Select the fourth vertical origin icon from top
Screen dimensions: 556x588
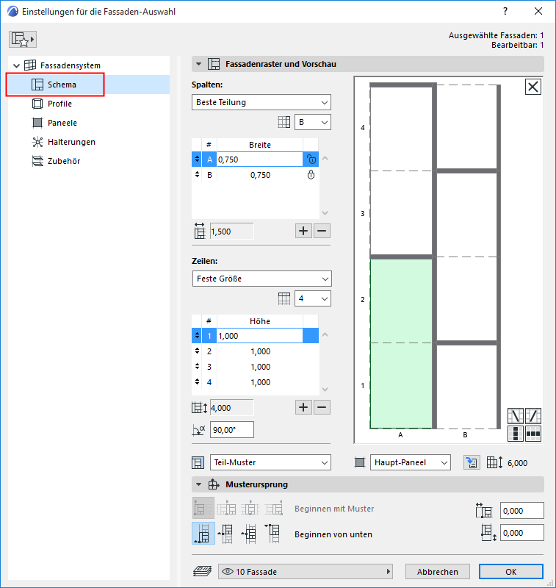point(272,534)
